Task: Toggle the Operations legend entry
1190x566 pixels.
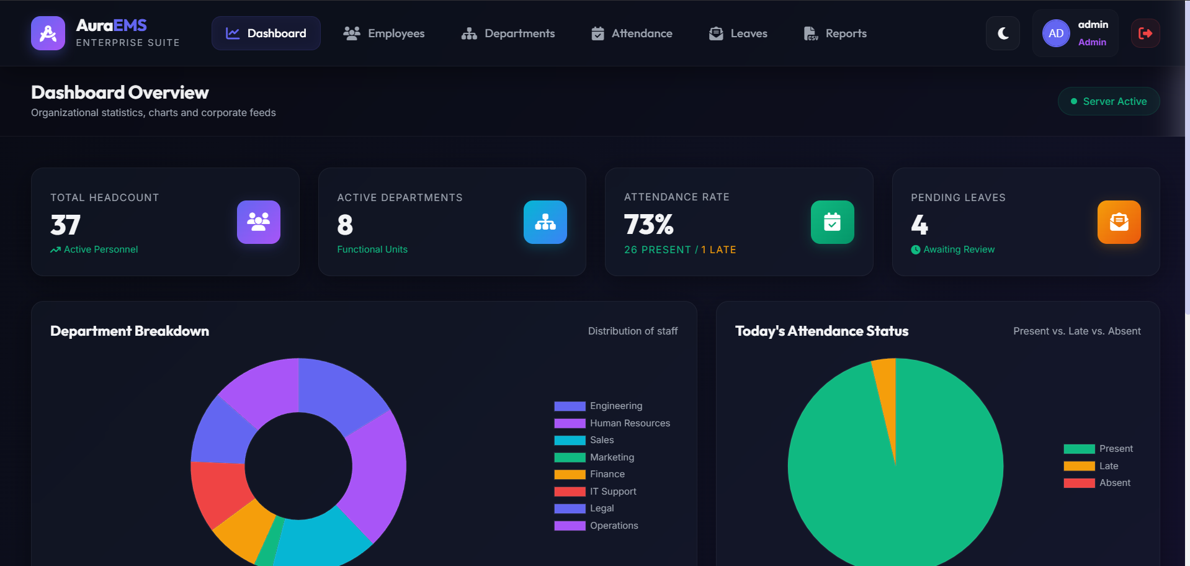Action: click(596, 526)
